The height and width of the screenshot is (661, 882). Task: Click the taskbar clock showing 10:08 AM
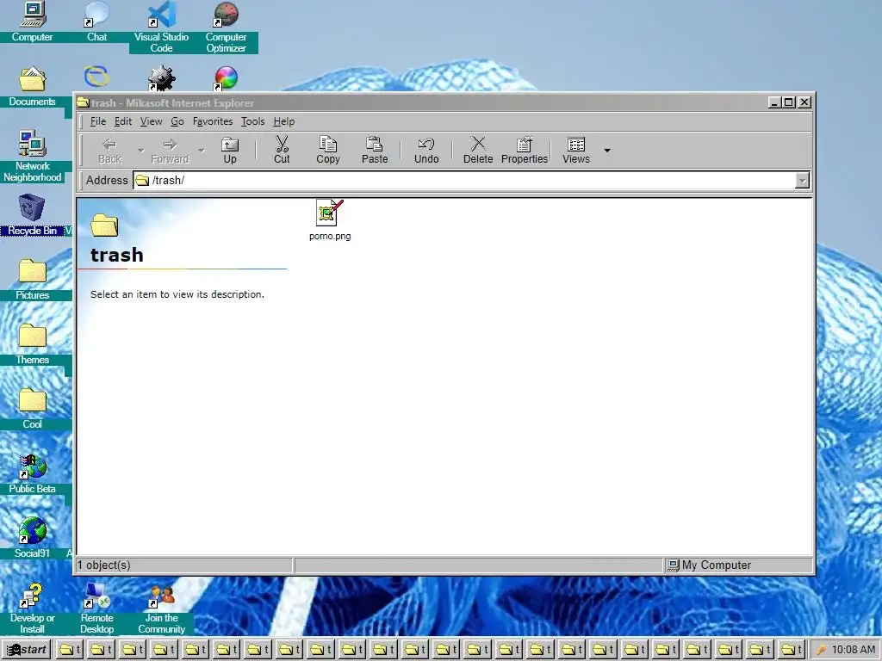[854, 650]
